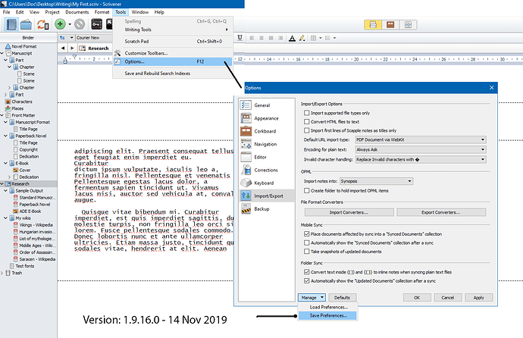Go back in editor history
Screen dimensions: 523x338
point(63,49)
